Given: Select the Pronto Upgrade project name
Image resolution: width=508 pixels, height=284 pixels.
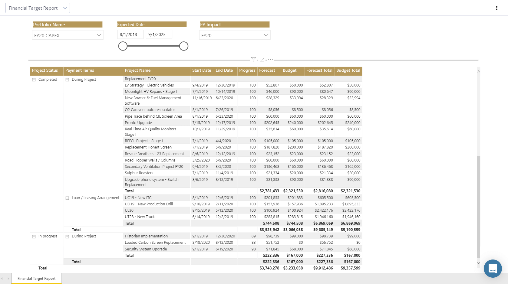Looking at the screenshot, I should click(x=138, y=123).
